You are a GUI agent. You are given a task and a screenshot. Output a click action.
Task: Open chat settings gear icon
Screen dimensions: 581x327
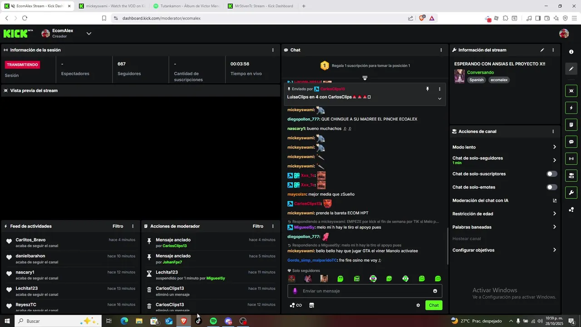418,305
